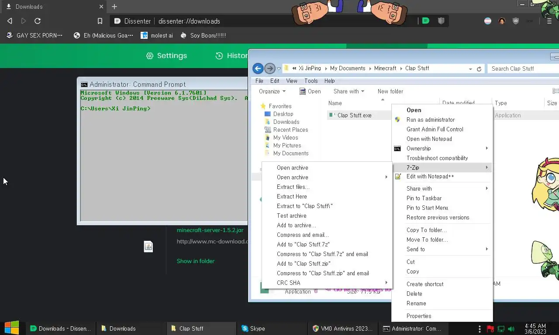This screenshot has height=335, width=559.
Task: Open the grey Shields icon in the address bar
Action: click(441, 21)
